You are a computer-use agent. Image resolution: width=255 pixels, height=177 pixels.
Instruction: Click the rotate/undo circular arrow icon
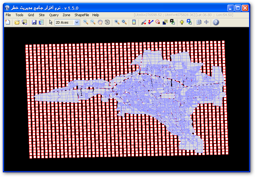coord(107,22)
